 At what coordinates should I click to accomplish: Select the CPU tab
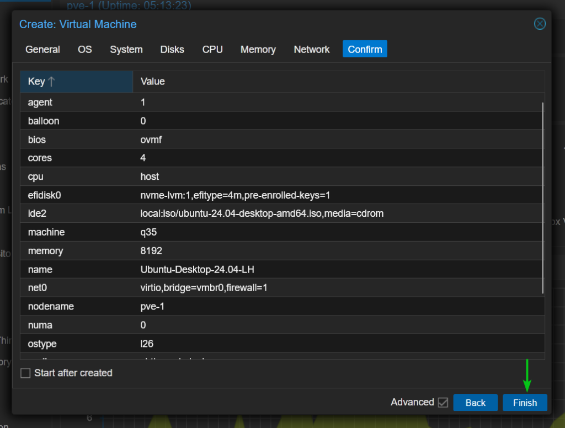(212, 49)
